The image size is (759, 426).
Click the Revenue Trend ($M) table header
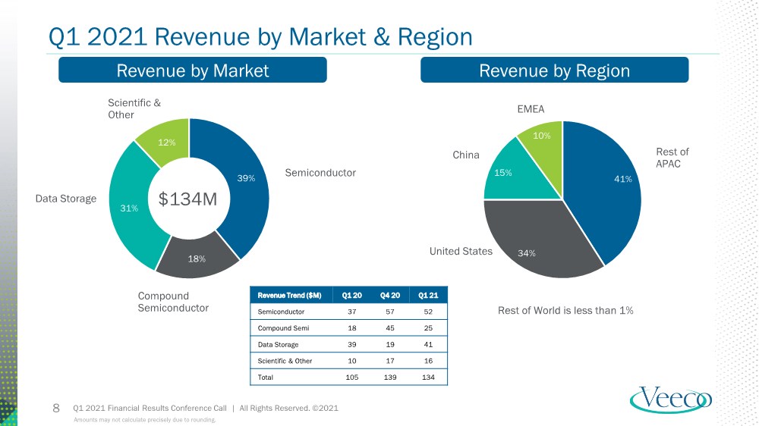pos(289,296)
